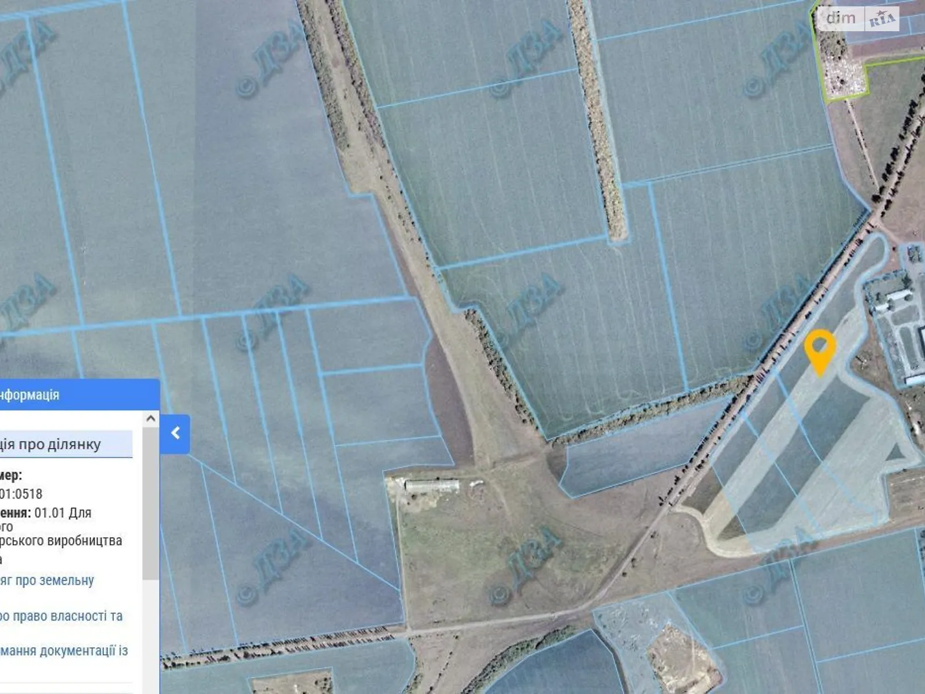Image resolution: width=925 pixels, height=694 pixels.
Task: Click the dim logo watermark
Action: pyautogui.click(x=841, y=19)
